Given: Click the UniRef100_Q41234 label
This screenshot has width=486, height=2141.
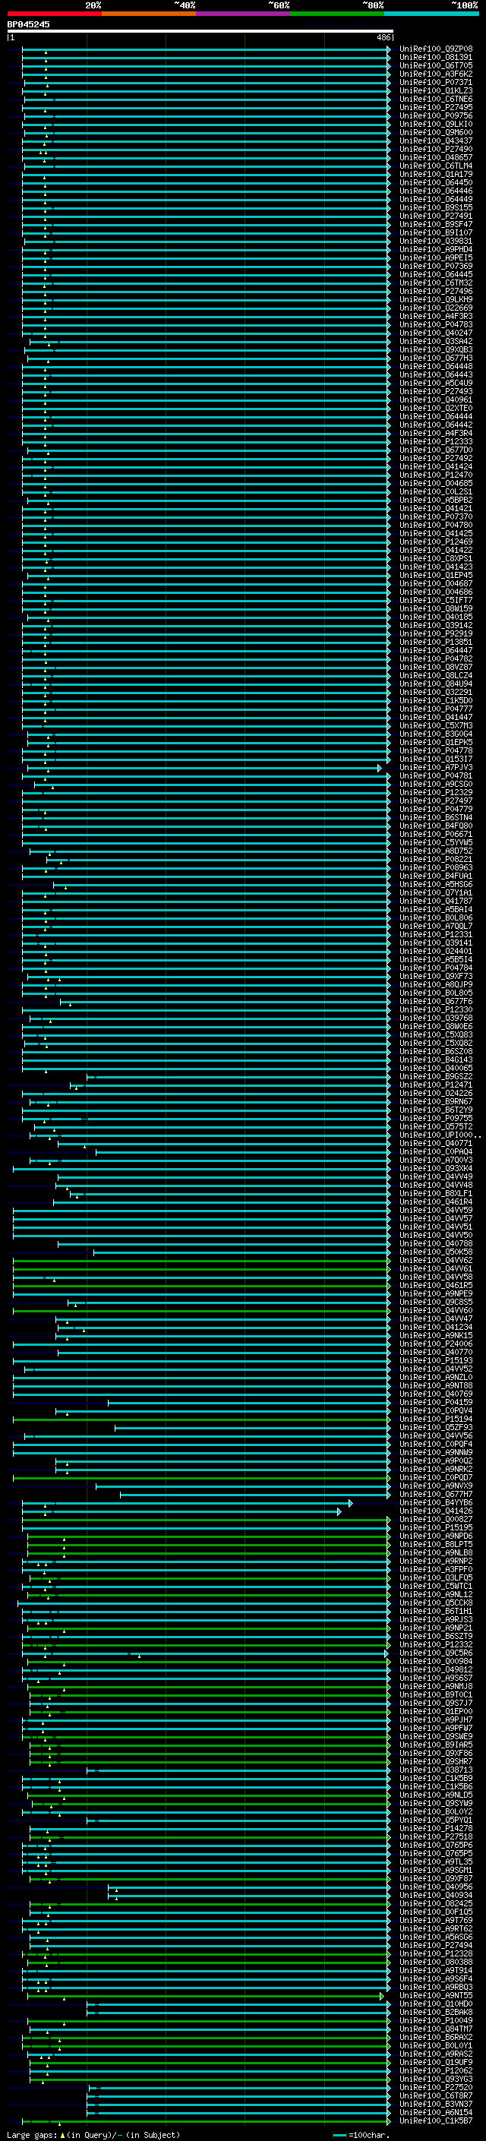Looking at the screenshot, I should coord(435,1328).
